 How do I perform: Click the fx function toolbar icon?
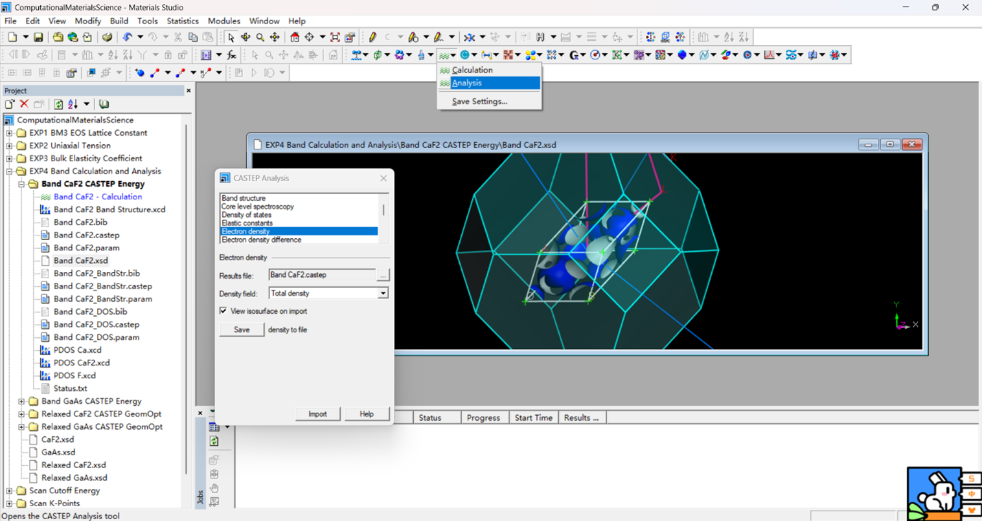pos(231,55)
